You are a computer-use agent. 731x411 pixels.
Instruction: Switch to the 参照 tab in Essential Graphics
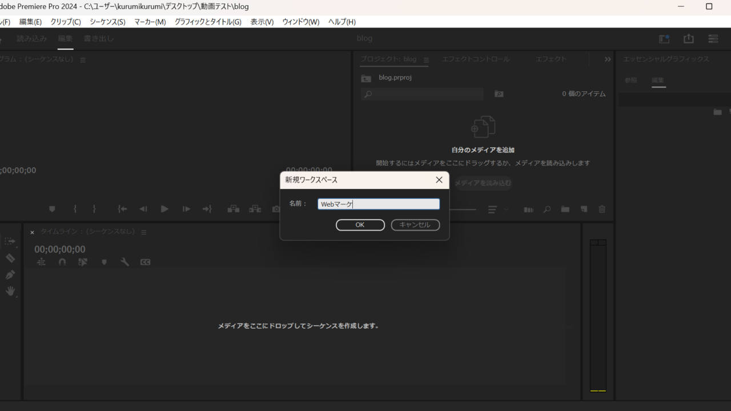point(631,80)
